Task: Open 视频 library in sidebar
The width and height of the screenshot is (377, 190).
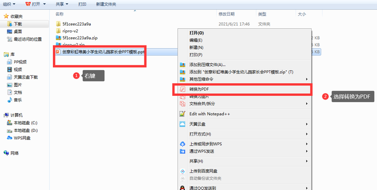Action: point(18,70)
